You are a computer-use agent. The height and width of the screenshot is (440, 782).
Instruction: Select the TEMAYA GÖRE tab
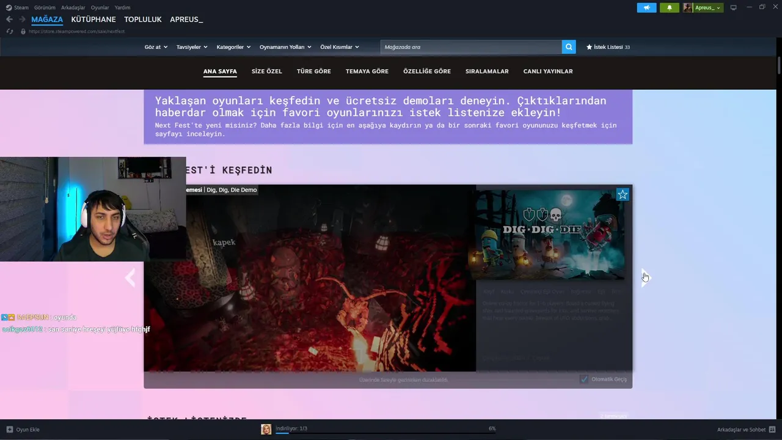pos(367,71)
